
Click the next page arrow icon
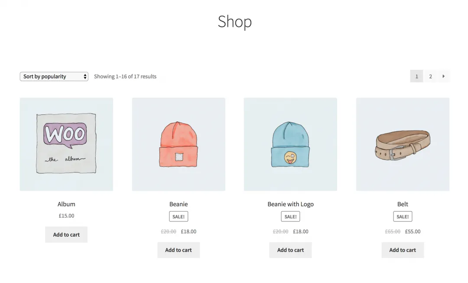coord(444,76)
